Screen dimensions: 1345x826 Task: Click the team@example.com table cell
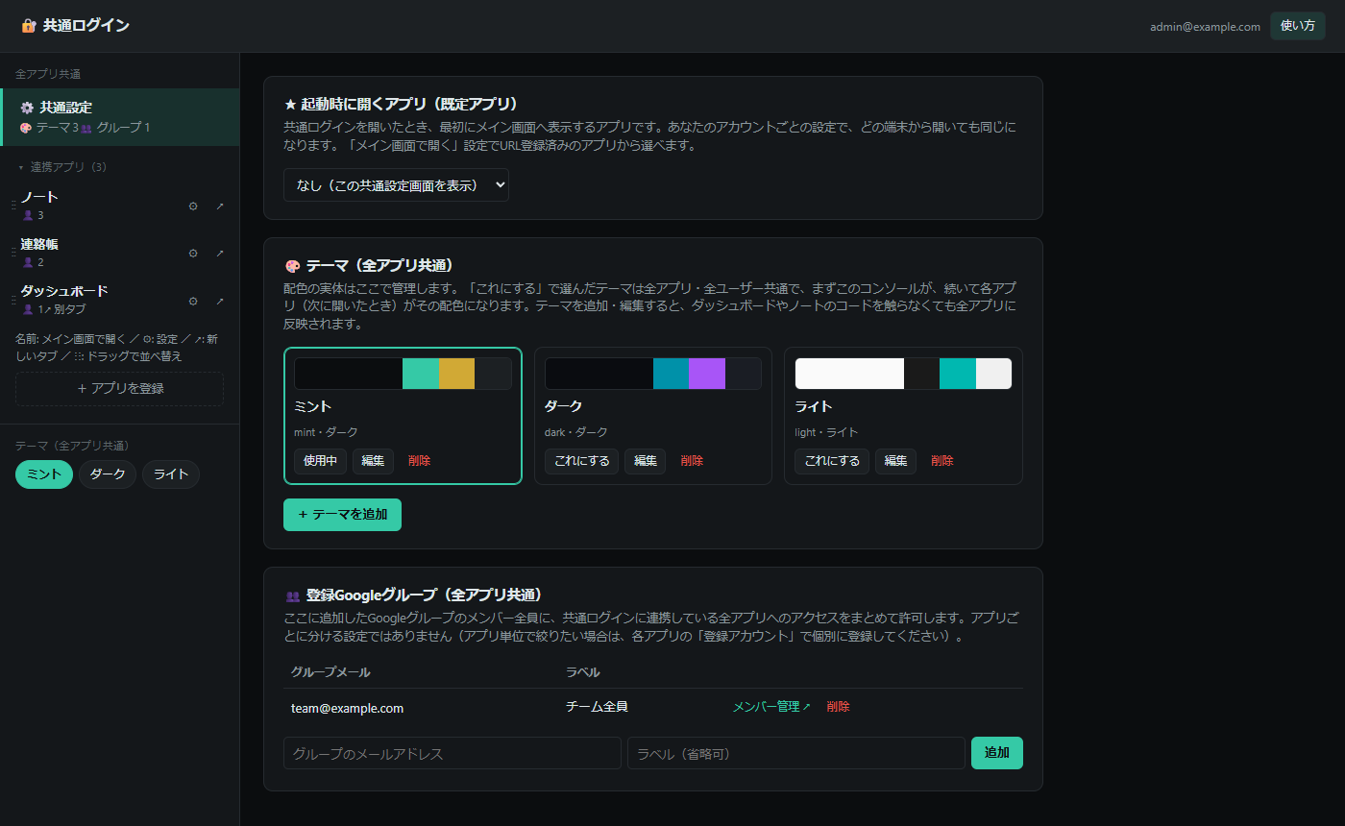tap(347, 709)
